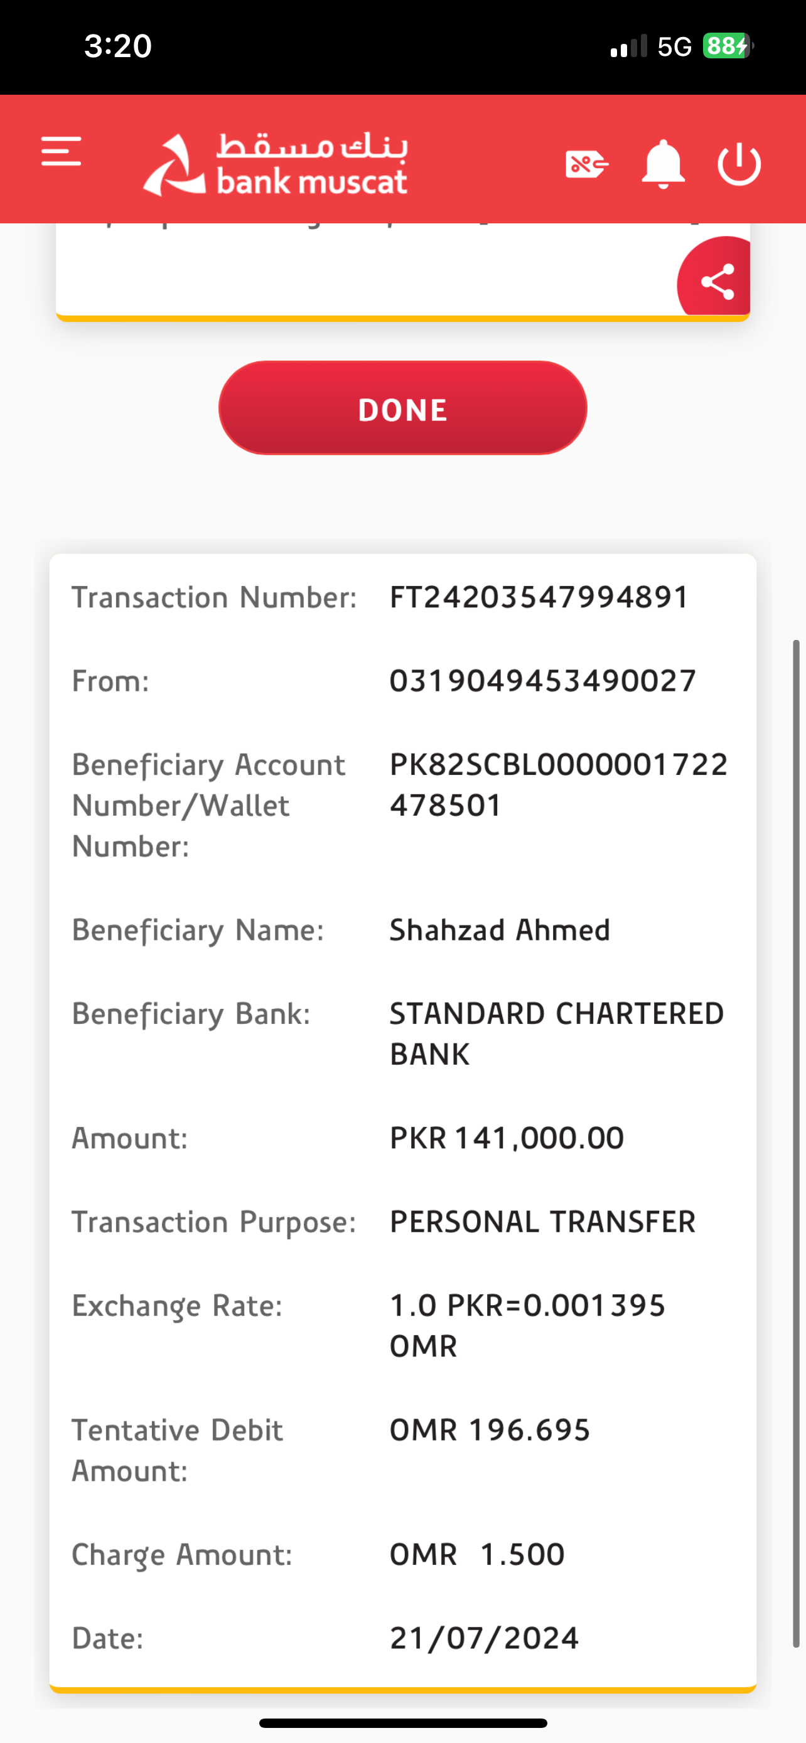Tap STANDARD CHARTERED BANK text
This screenshot has width=806, height=1743.
556,1034
